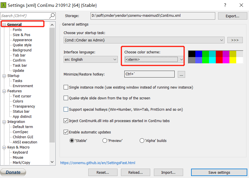Viewport: 249px width, 178px height.
Task: Select Mouse in the tree
Action: click(18, 157)
